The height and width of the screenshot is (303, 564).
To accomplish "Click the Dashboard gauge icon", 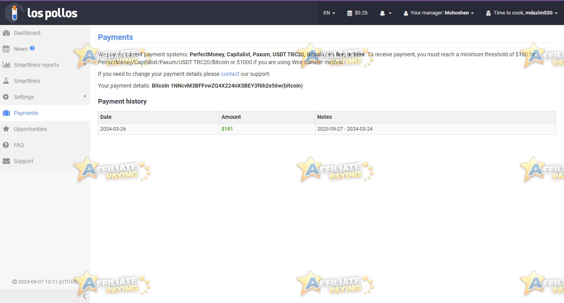I will 6,33.
